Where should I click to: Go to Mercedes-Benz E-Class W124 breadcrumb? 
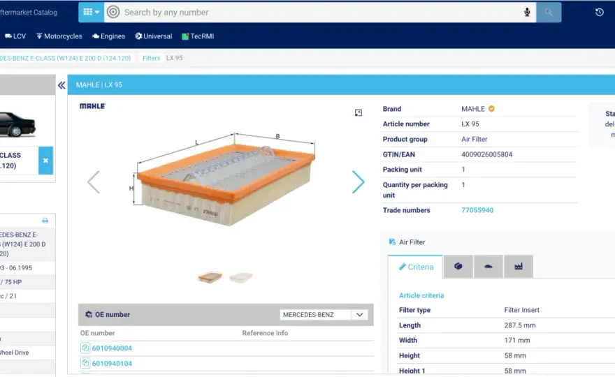click(x=65, y=58)
